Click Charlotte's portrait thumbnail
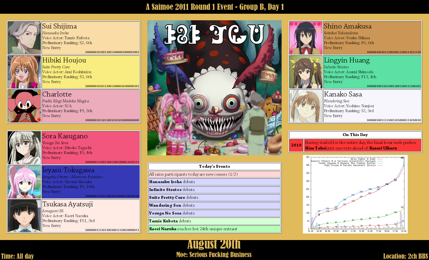429x260 pixels. coord(24,106)
